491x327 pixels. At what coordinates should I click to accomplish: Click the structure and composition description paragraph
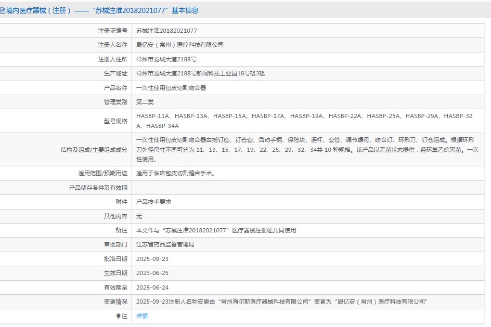pos(307,150)
